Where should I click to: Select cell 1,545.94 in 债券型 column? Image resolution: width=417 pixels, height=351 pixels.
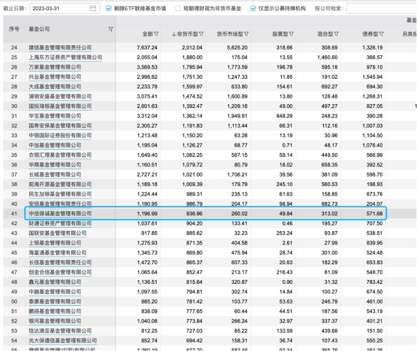[372, 77]
